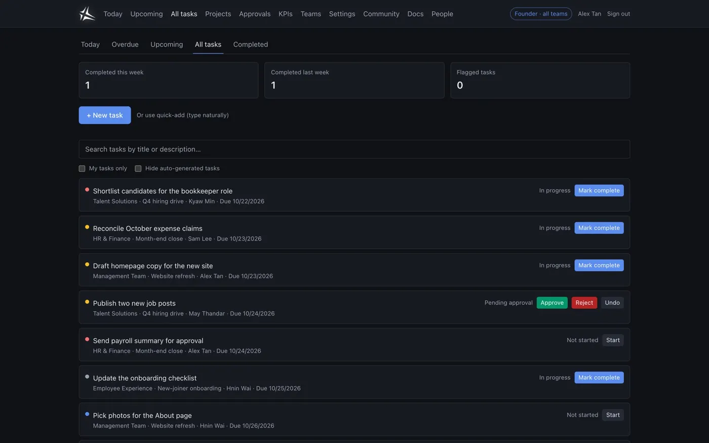Click gray priority dot on onboarding checklist task

pyautogui.click(x=87, y=377)
